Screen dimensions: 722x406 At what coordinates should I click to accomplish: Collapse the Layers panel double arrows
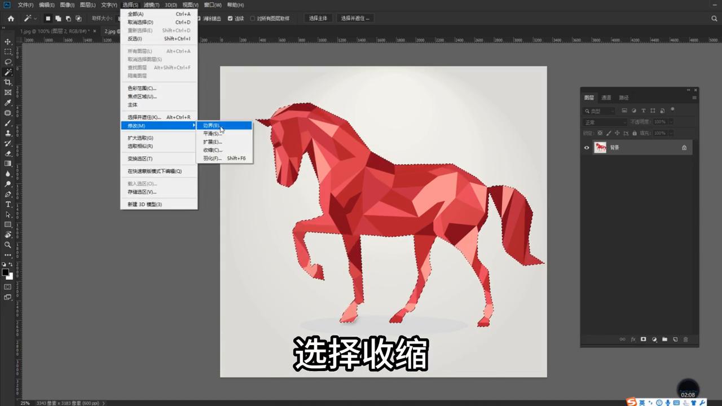688,90
